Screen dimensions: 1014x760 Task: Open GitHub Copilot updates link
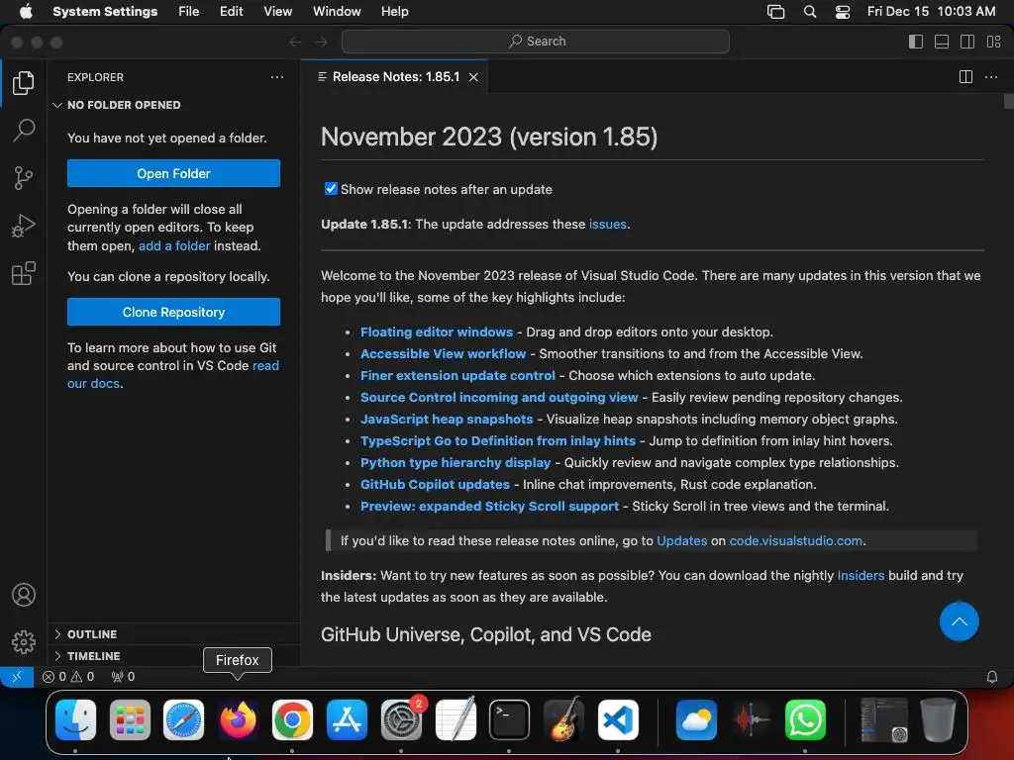tap(435, 485)
